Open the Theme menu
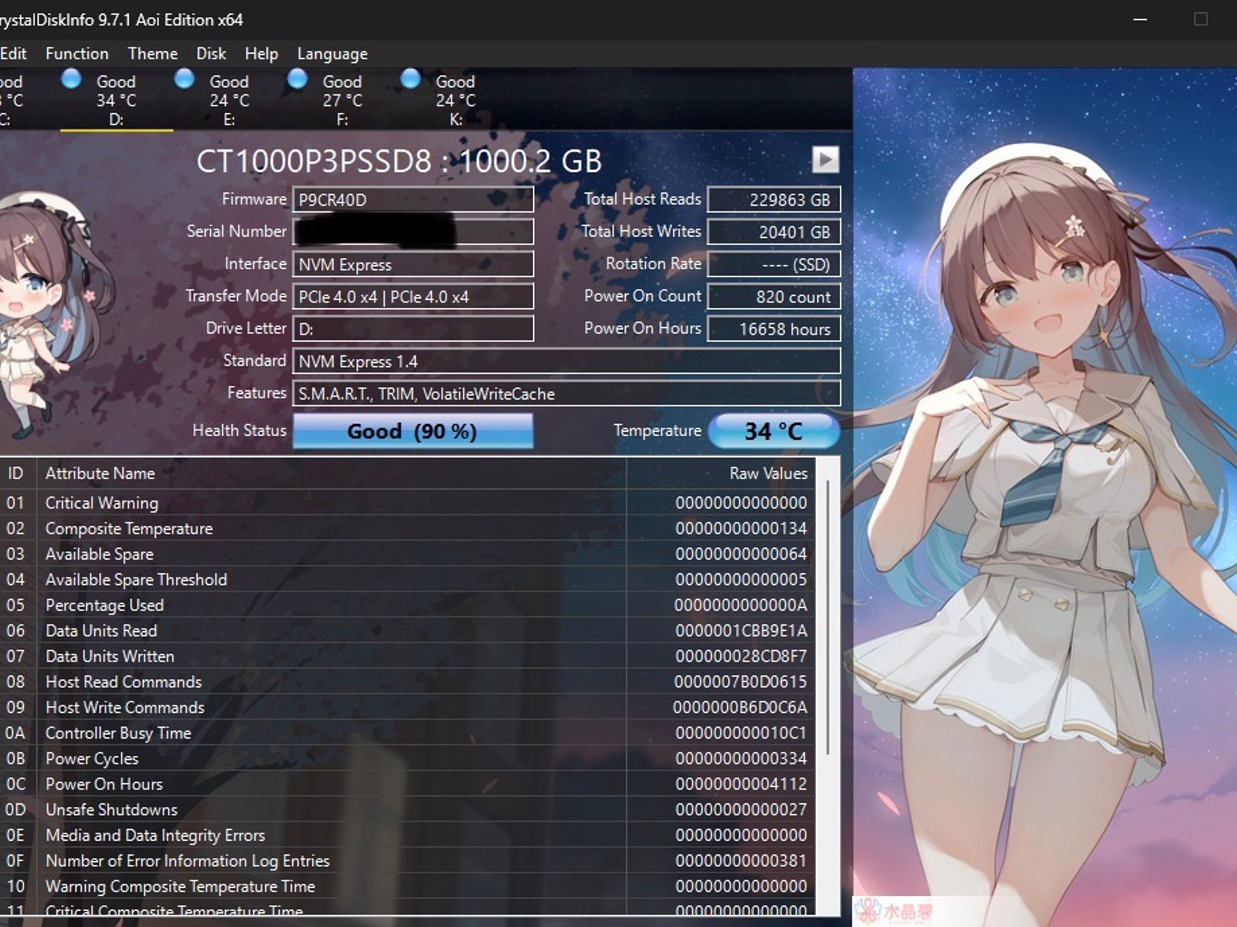 coord(153,54)
